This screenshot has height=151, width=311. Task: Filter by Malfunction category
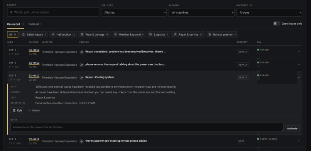click(63, 34)
